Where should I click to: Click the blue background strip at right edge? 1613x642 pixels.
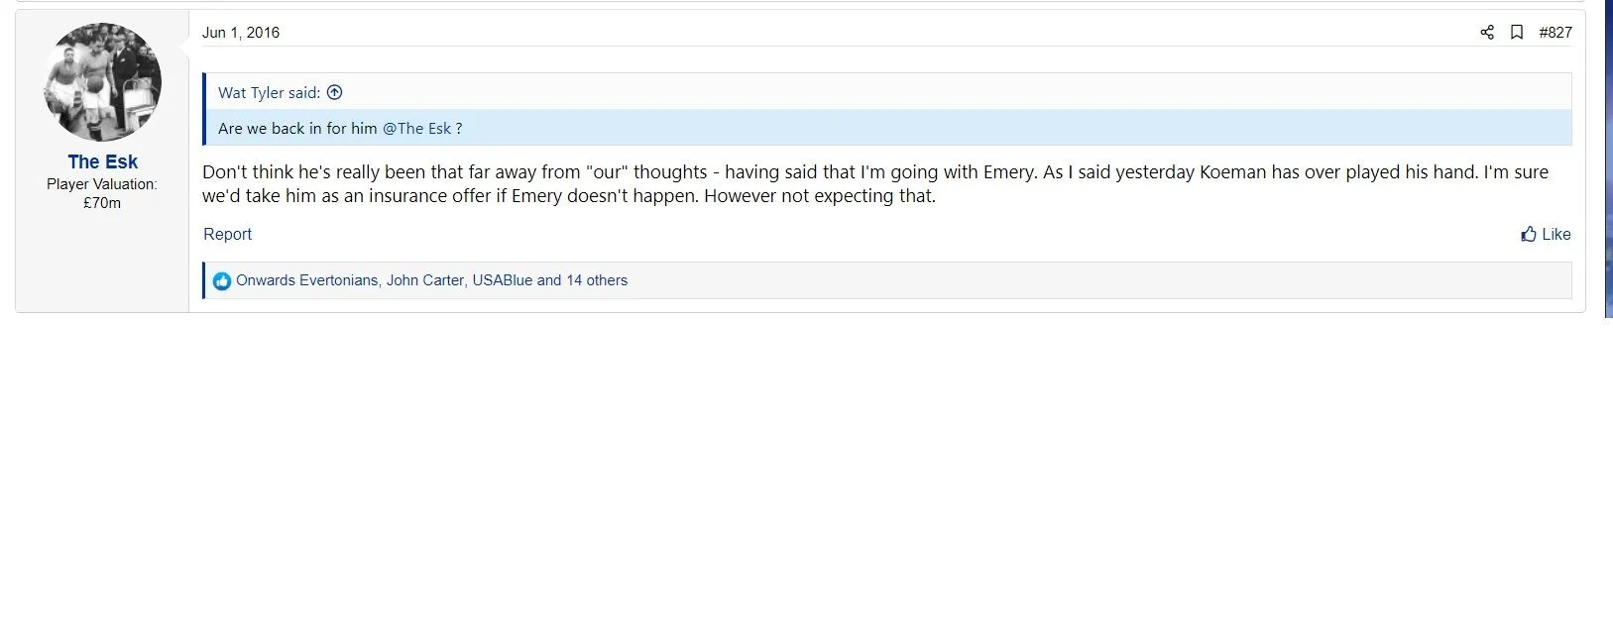1608,159
